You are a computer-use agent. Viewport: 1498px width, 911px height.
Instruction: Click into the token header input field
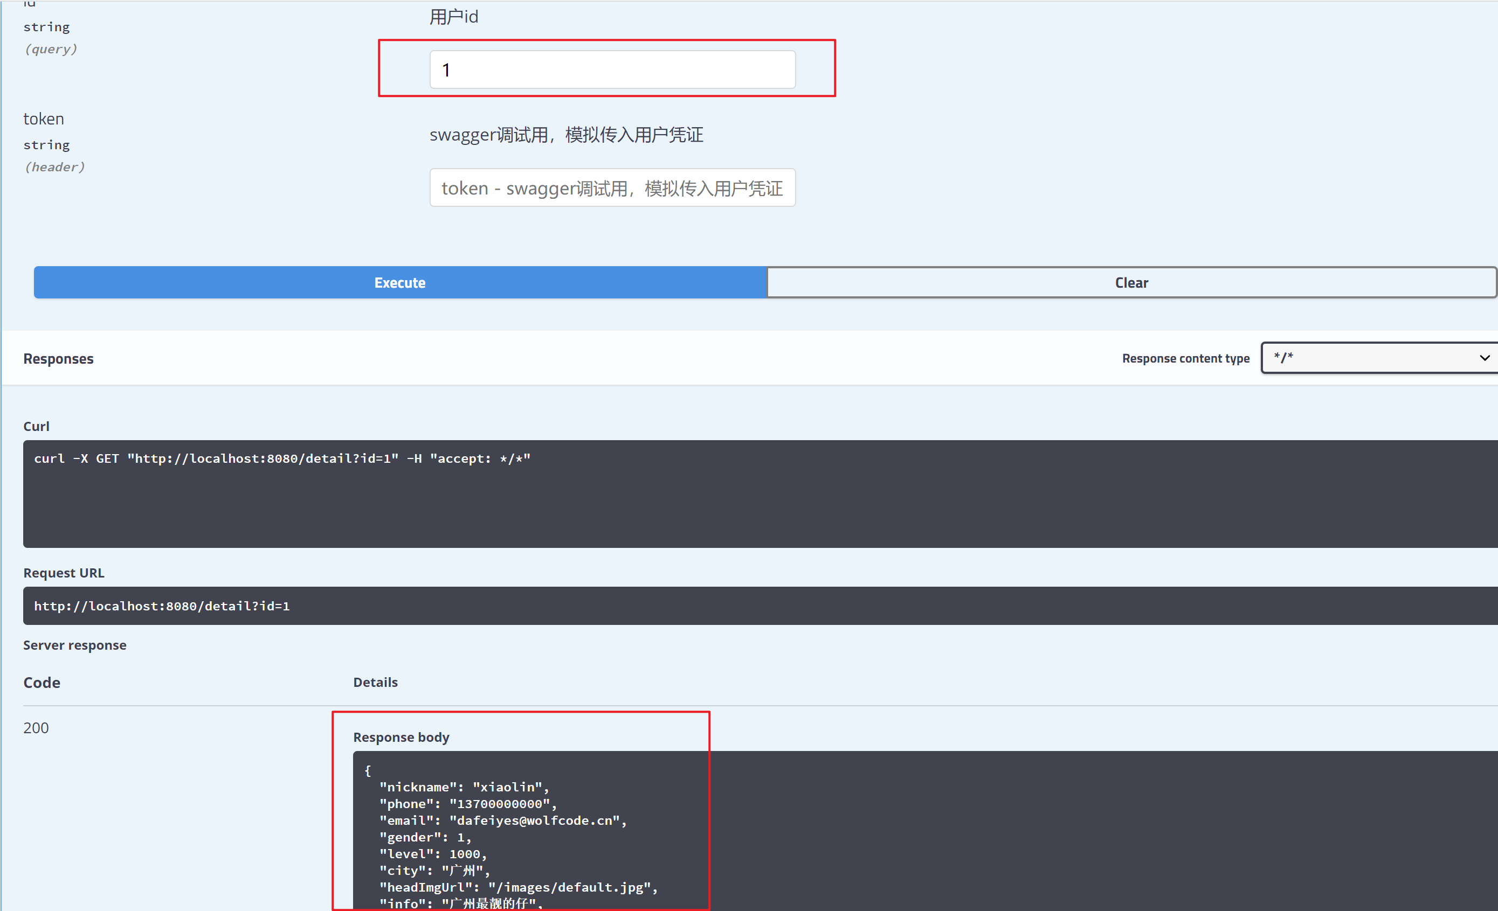click(612, 188)
